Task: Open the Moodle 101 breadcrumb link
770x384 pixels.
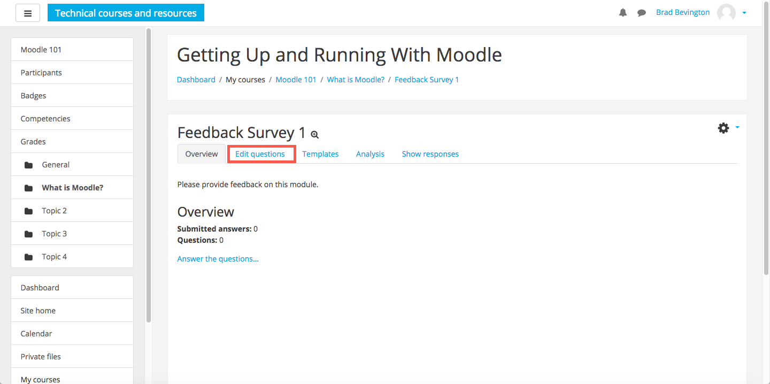Action: tap(296, 80)
